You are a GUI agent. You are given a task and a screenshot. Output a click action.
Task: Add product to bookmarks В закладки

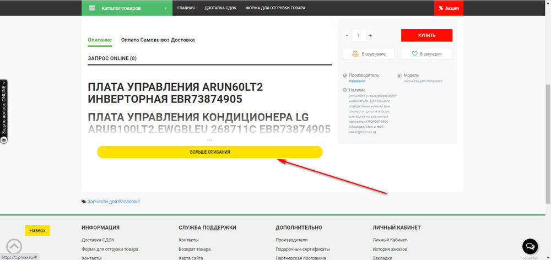[426, 53]
